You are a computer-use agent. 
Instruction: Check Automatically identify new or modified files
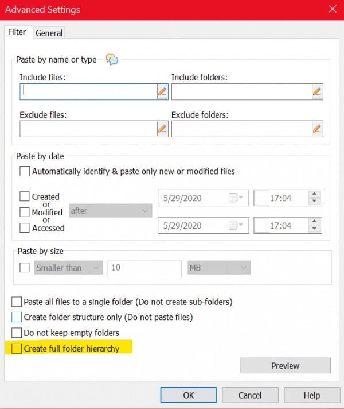(x=25, y=171)
